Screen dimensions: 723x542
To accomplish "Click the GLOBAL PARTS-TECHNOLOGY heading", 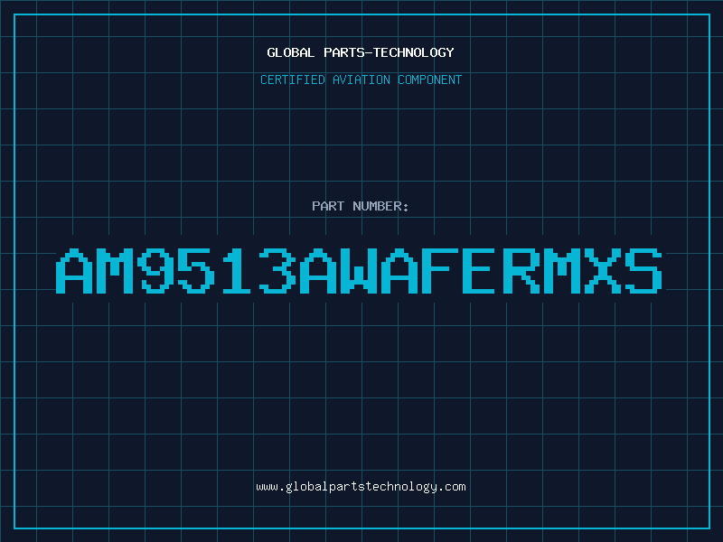I will [361, 52].
